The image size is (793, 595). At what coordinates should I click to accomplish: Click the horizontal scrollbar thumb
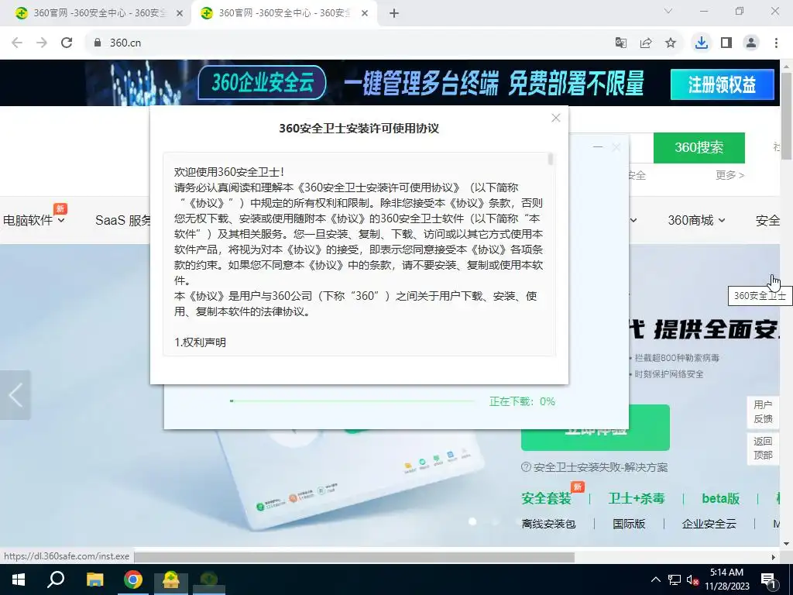click(354, 557)
